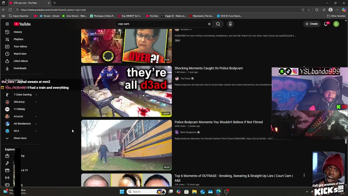
Task: Open Stream – Aircast bookmark
Action: pos(49,16)
